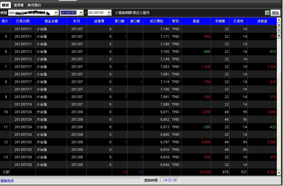
Task: Click the scrollbar up arrow at top
Action: pos(279,20)
